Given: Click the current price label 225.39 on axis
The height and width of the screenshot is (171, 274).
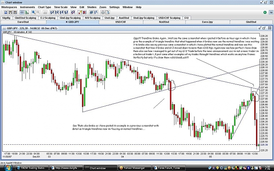Looking at the screenshot, I should [x=264, y=145].
